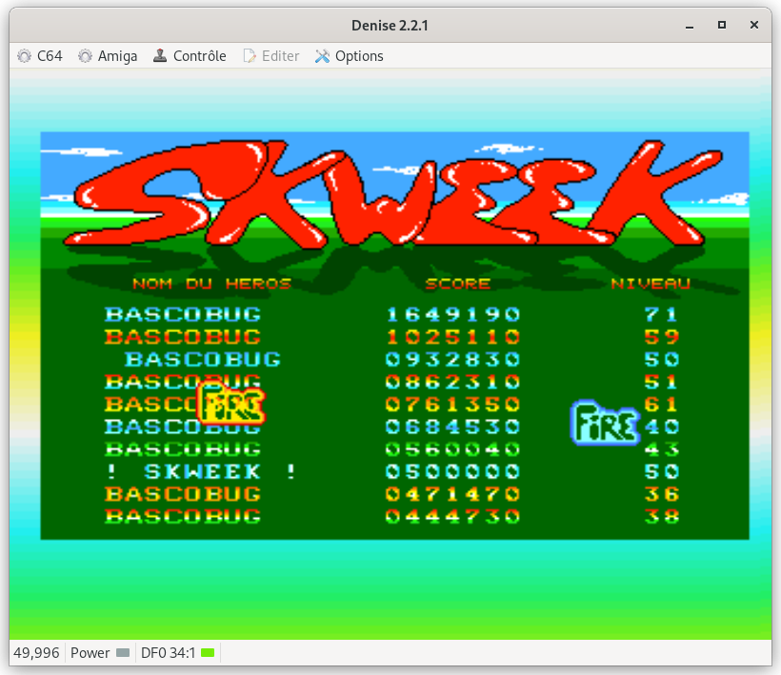Image resolution: width=781 pixels, height=675 pixels.
Task: Click level 50 in the 0932830 row
Action: point(661,360)
